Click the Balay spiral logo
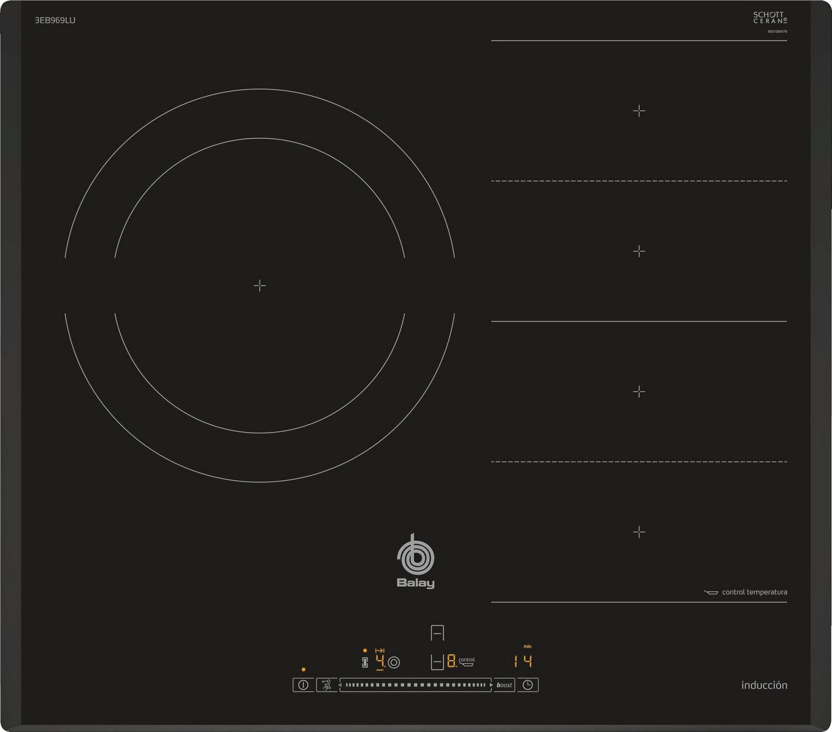The height and width of the screenshot is (732, 832). [x=415, y=555]
